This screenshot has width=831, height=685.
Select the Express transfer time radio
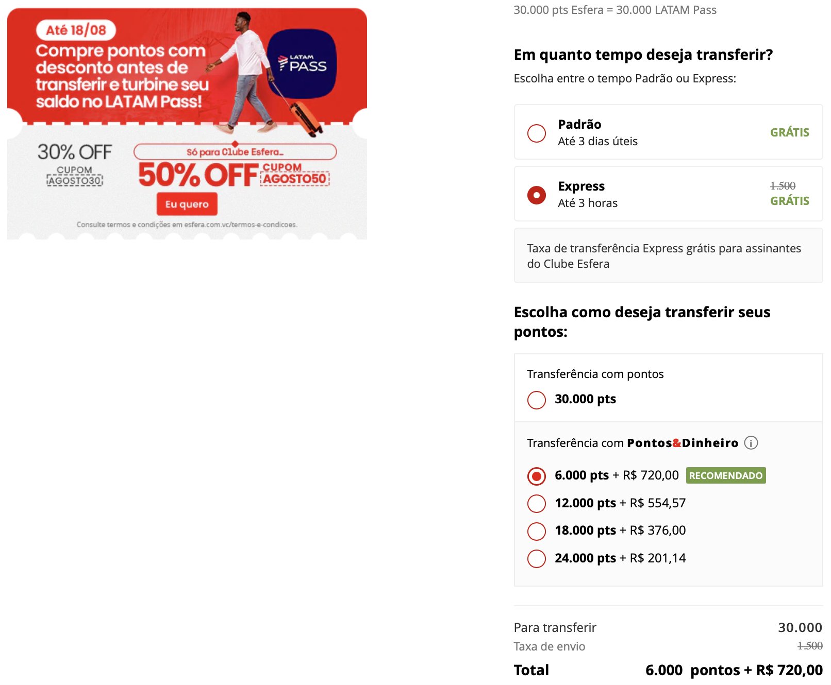pos(537,195)
